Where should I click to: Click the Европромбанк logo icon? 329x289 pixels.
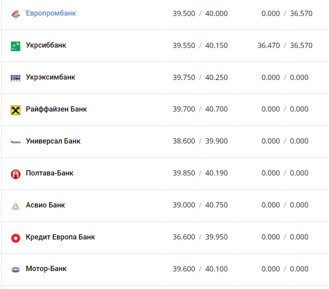[x=15, y=14]
